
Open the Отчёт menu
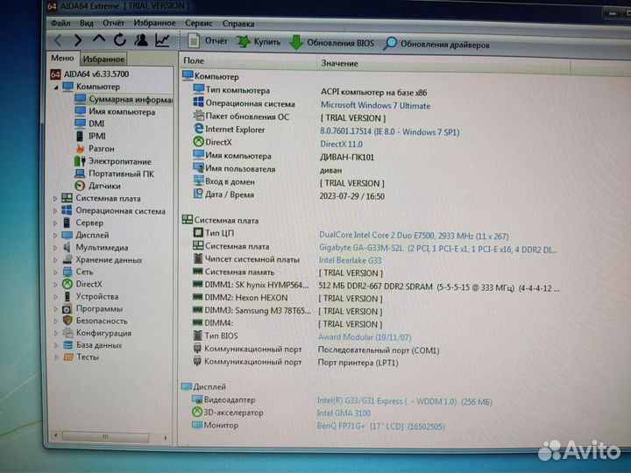113,24
